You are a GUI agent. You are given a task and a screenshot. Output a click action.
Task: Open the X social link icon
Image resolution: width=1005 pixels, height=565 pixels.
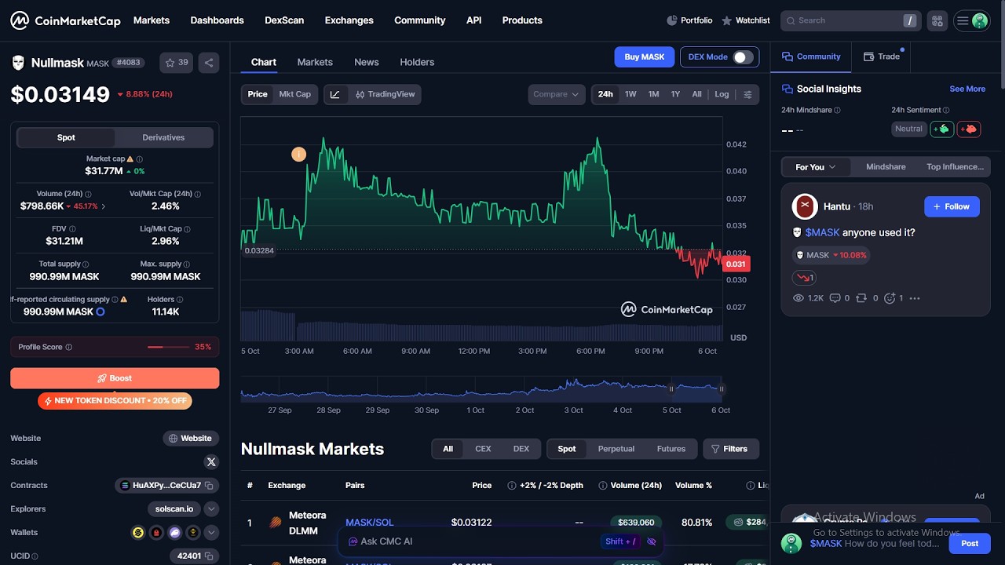[210, 461]
